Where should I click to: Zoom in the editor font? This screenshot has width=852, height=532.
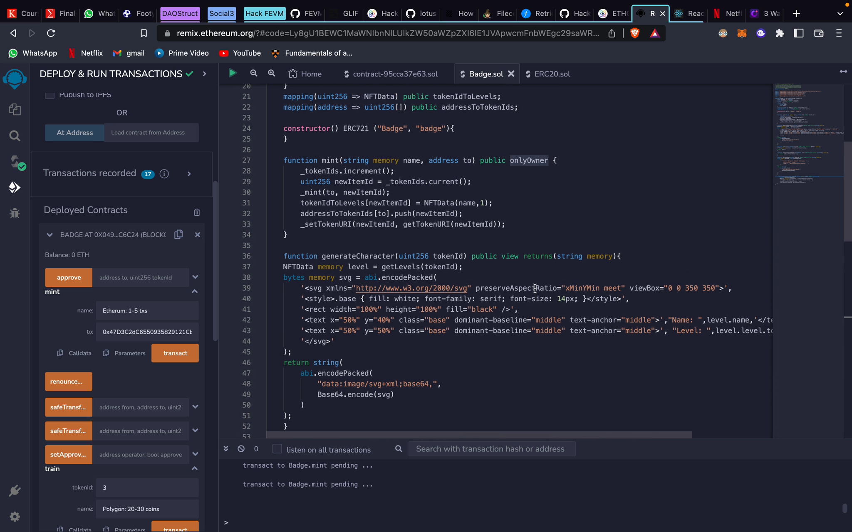click(271, 73)
